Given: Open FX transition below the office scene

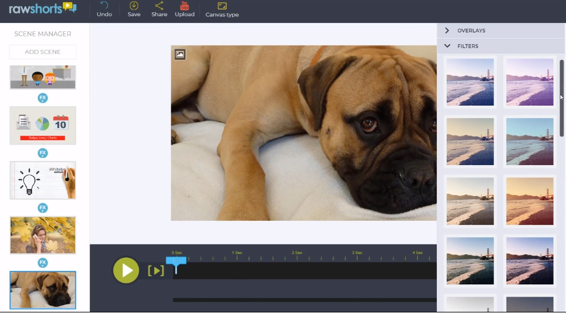Looking at the screenshot, I should pyautogui.click(x=42, y=97).
